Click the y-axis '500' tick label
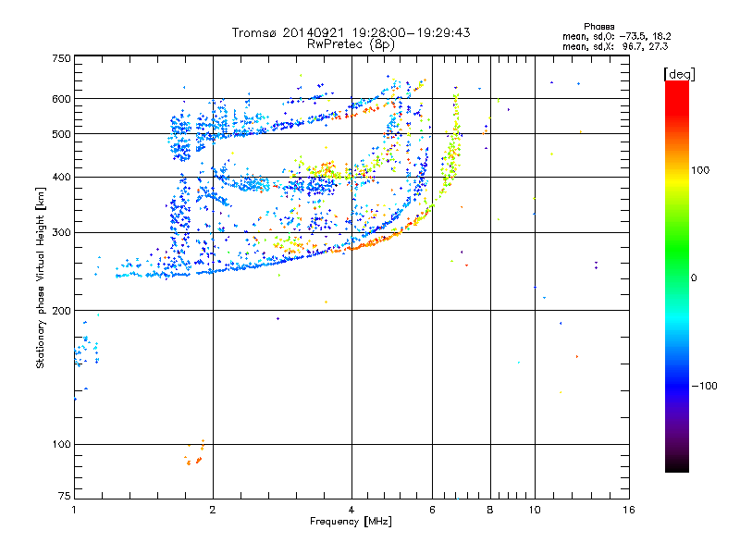740x555 pixels. [x=61, y=134]
